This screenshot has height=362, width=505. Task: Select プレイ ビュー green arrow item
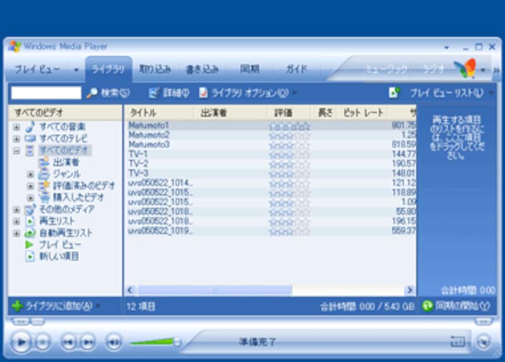coord(53,244)
